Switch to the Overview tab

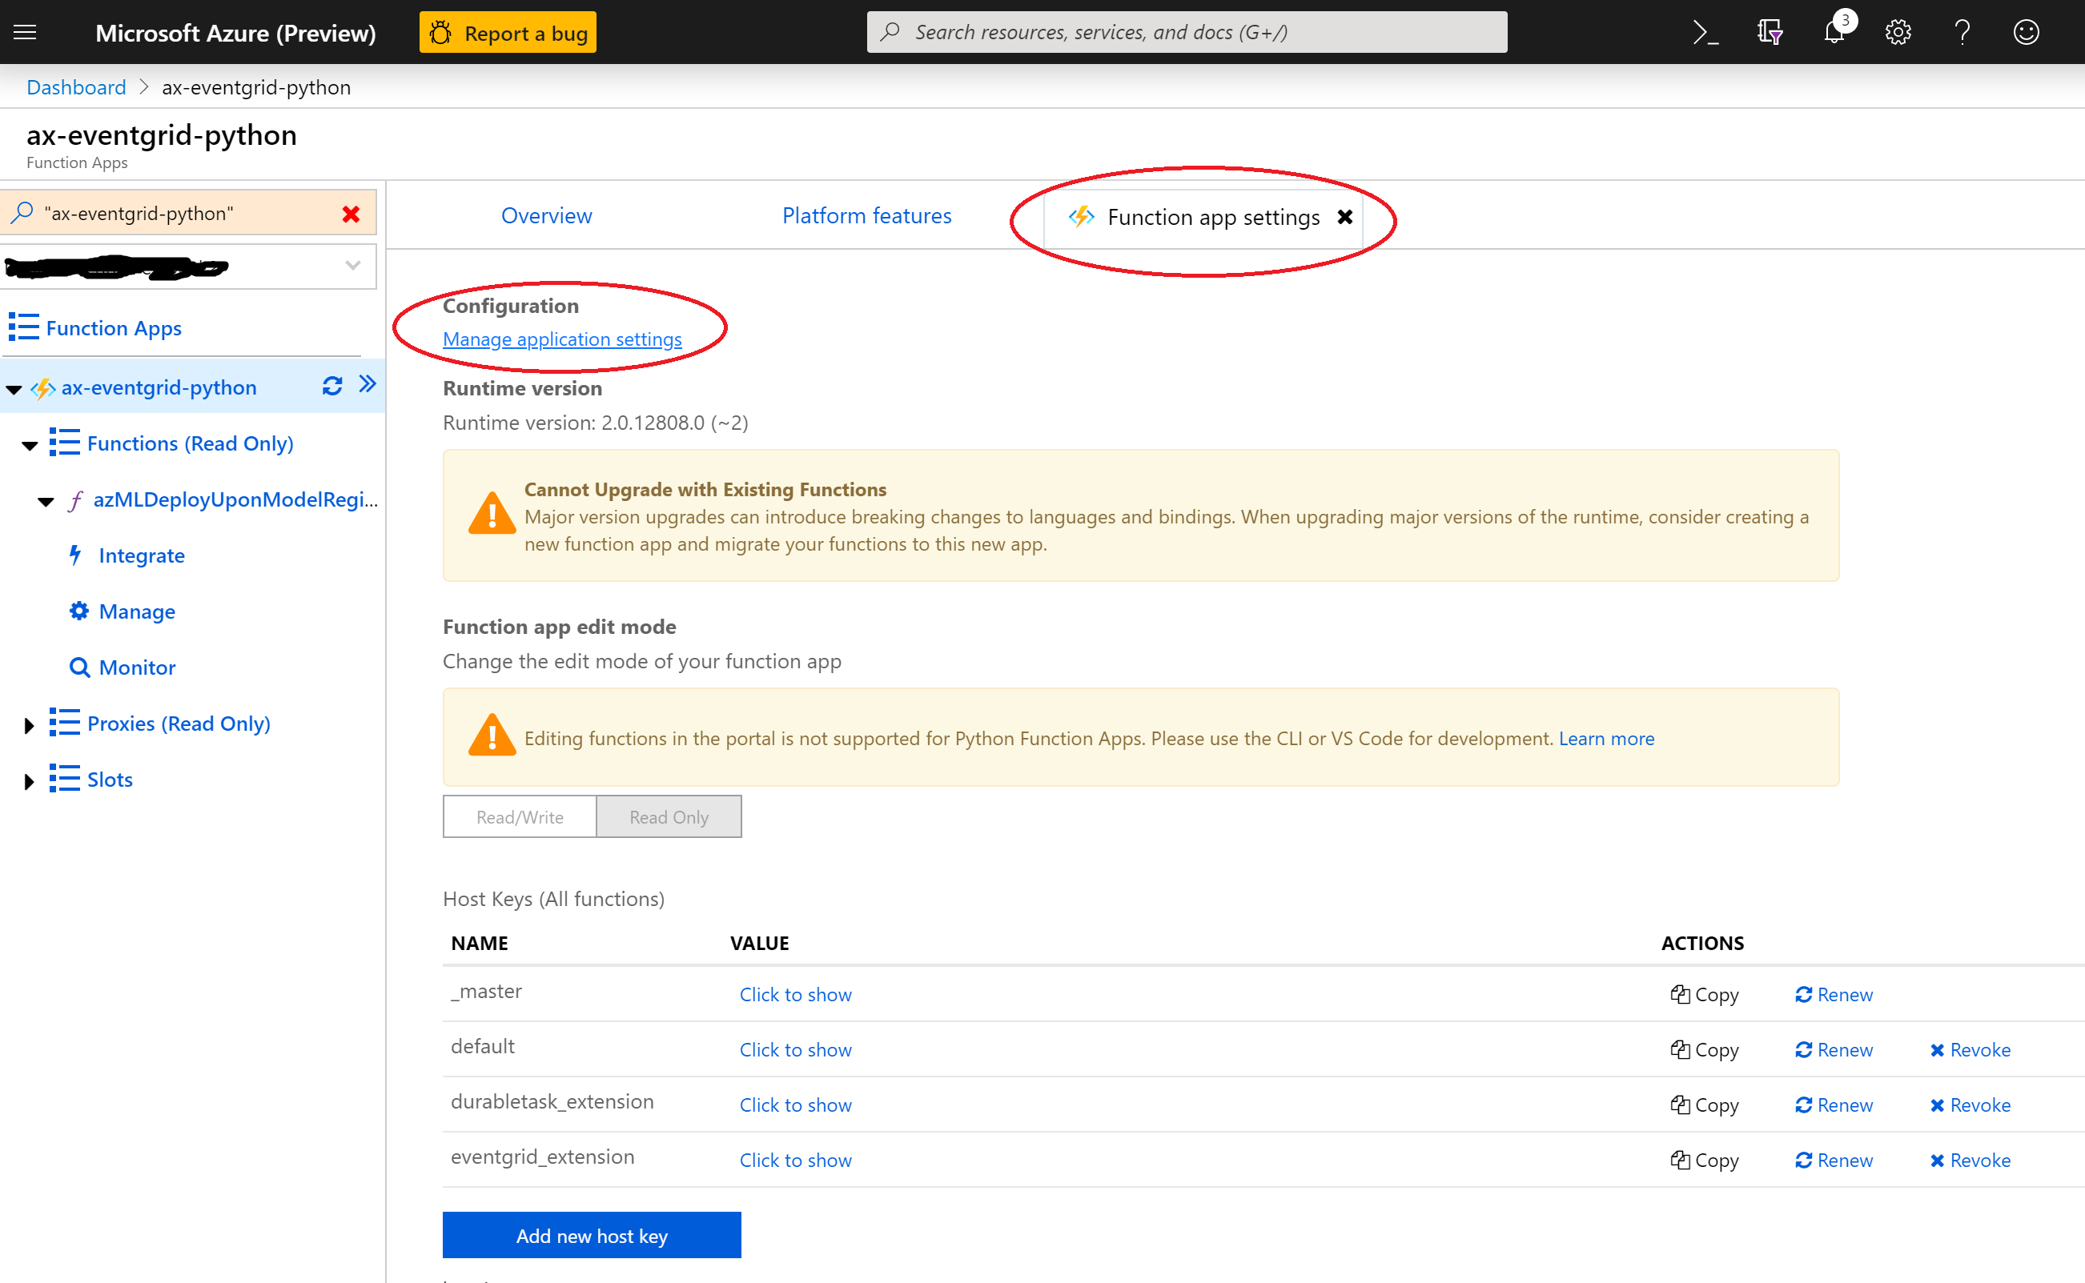546,215
